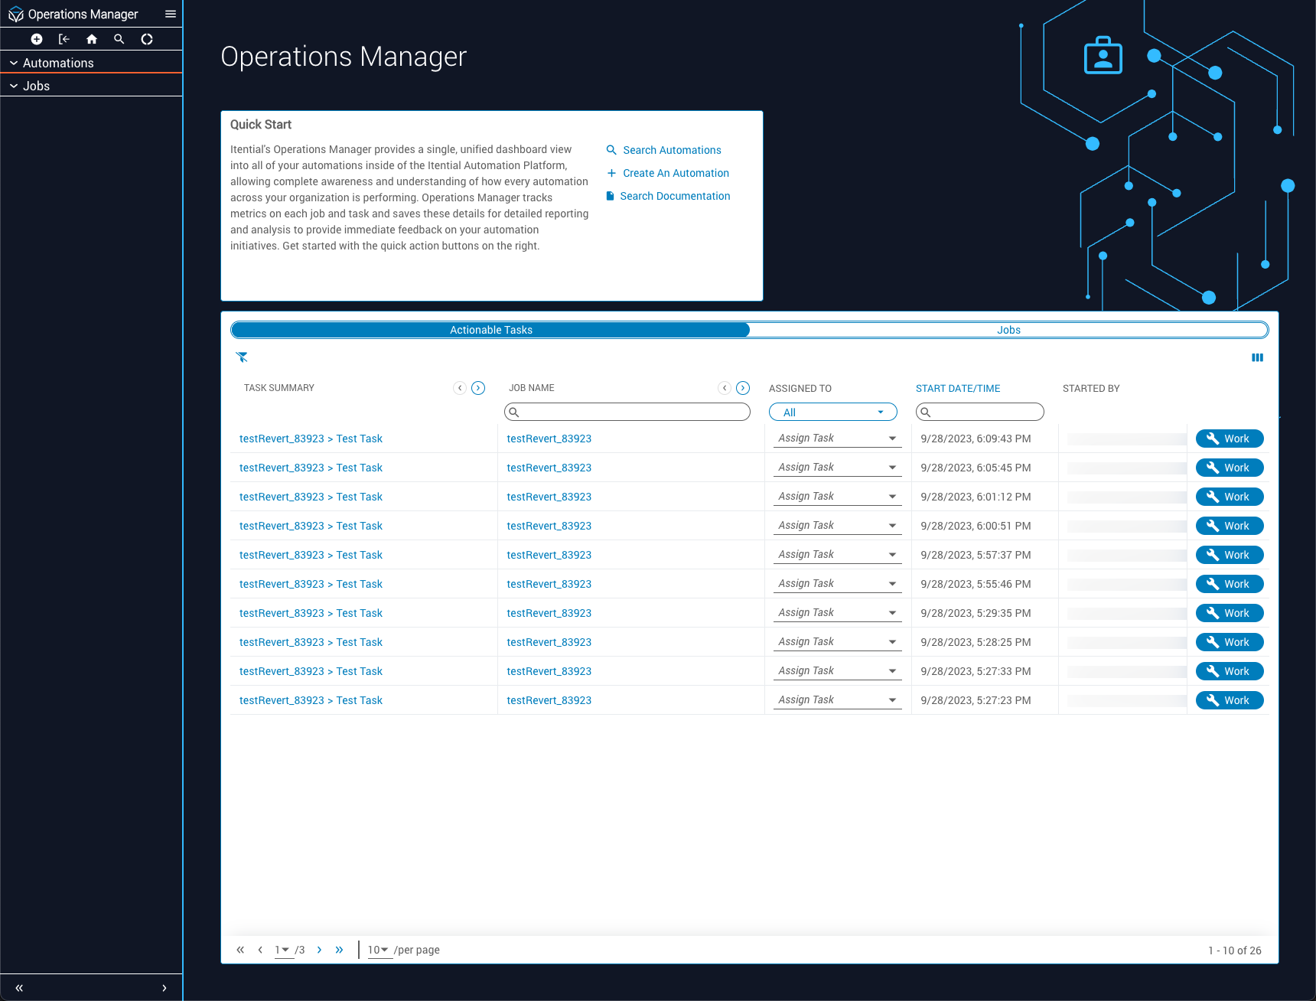Open Assign Task dropdown for the first row

pyautogui.click(x=837, y=439)
